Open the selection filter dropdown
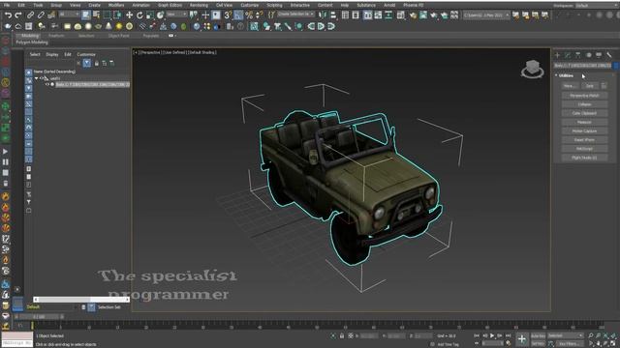620x348 pixels. [69, 14]
